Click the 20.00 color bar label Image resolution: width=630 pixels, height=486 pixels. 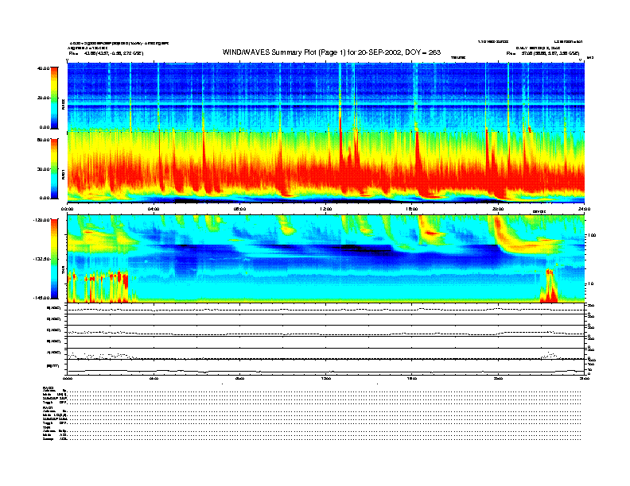click(43, 98)
